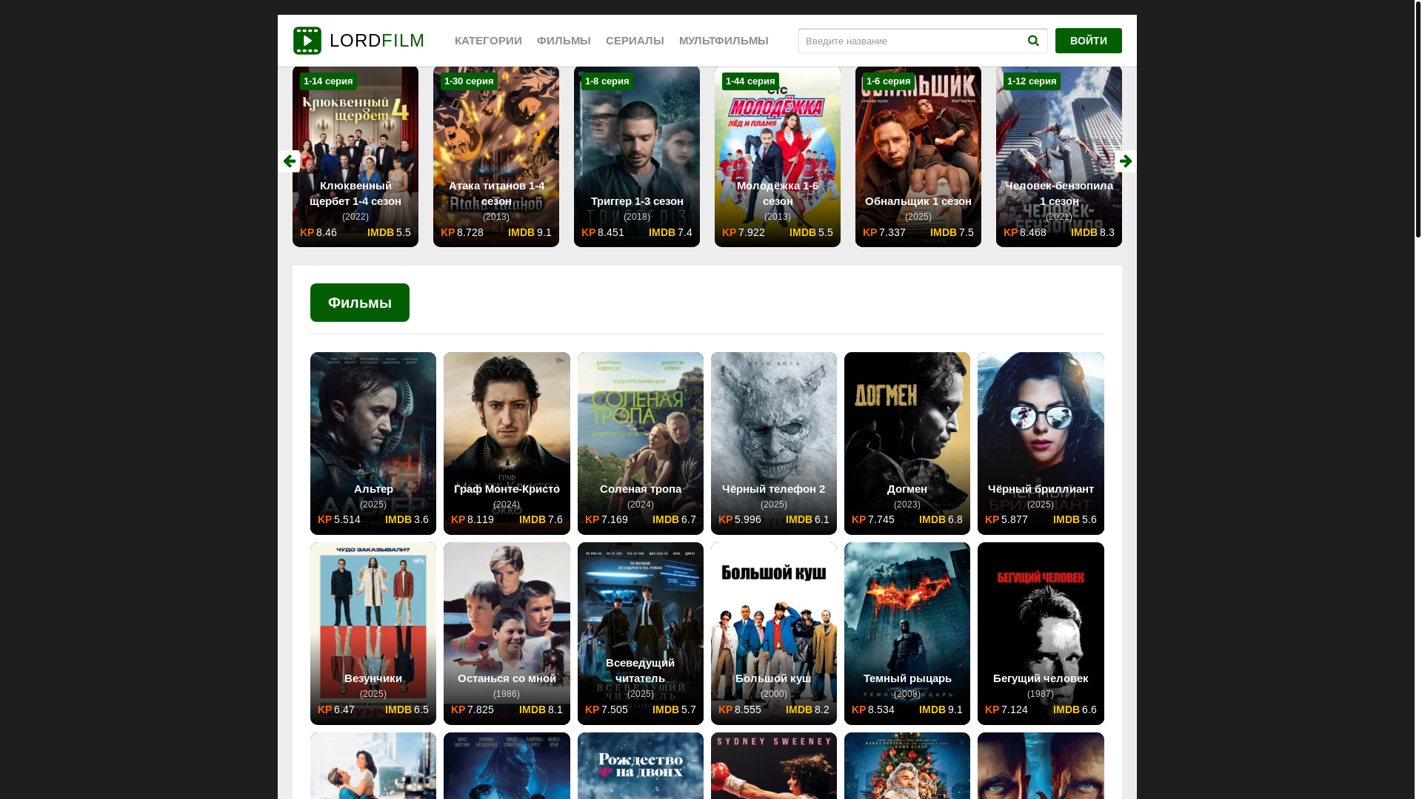Open the Бегущий человек movie card
The image size is (1422, 799).
pyautogui.click(x=1041, y=633)
